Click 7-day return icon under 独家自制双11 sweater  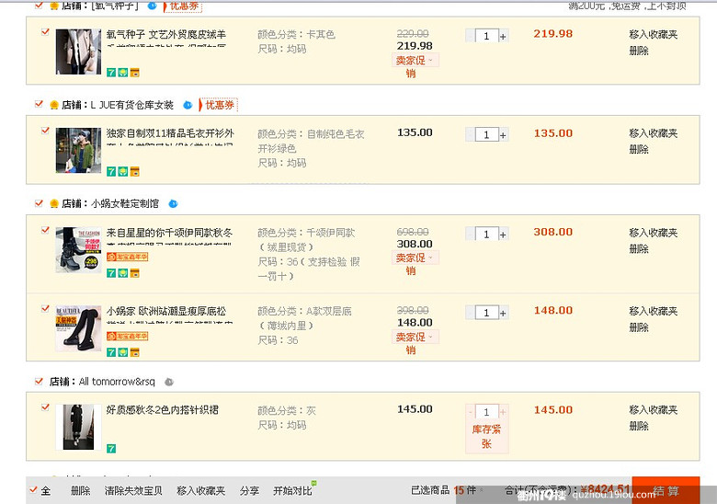[111, 171]
